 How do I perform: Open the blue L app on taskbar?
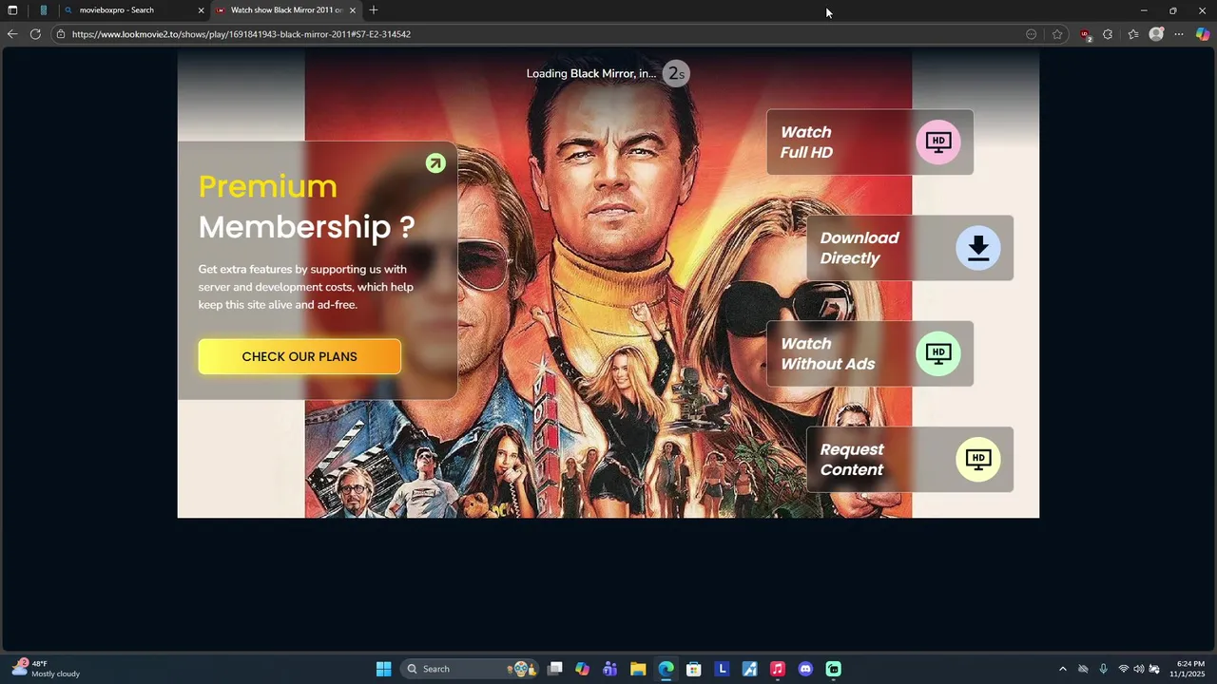click(722, 669)
